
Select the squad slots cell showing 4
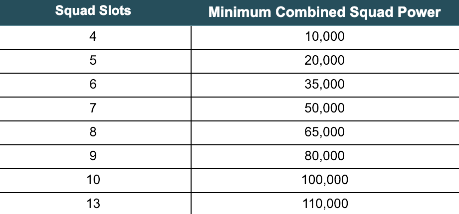pos(95,37)
